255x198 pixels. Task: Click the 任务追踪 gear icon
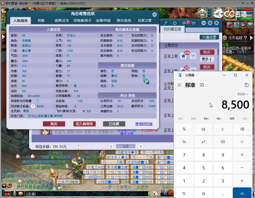[x=225, y=38]
